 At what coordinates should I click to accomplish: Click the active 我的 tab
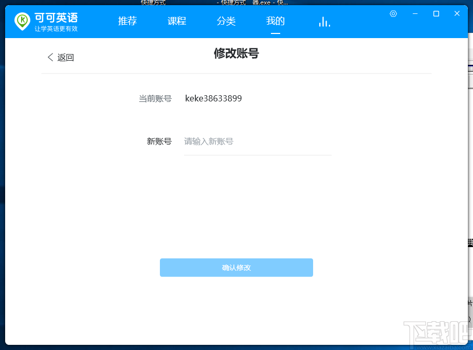(275, 21)
